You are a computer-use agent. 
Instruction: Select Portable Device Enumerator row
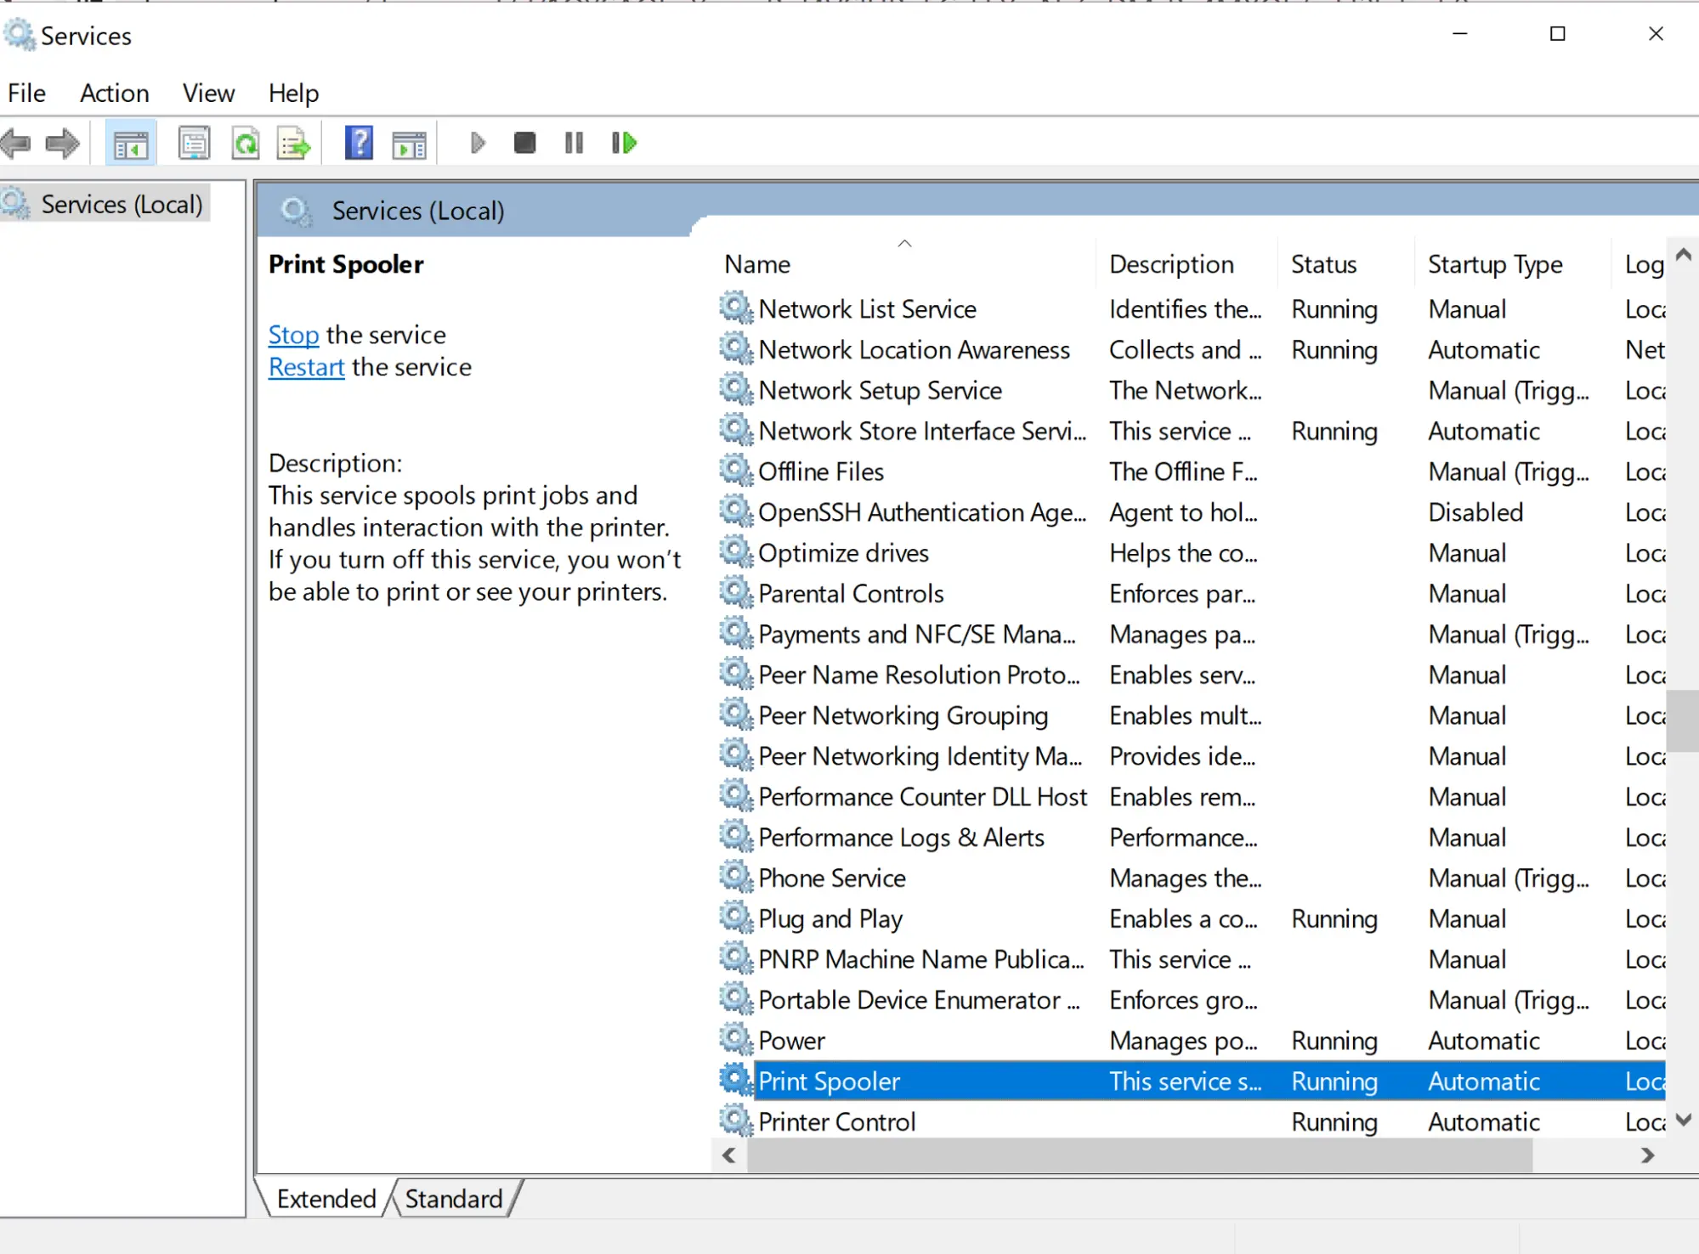pyautogui.click(x=1191, y=1000)
